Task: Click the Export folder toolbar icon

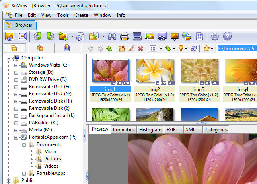Action: click(94, 36)
